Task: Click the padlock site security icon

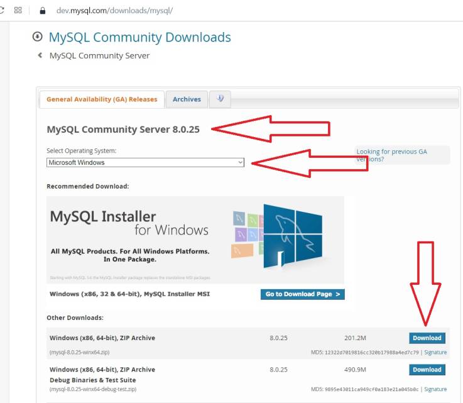Action: (x=43, y=11)
